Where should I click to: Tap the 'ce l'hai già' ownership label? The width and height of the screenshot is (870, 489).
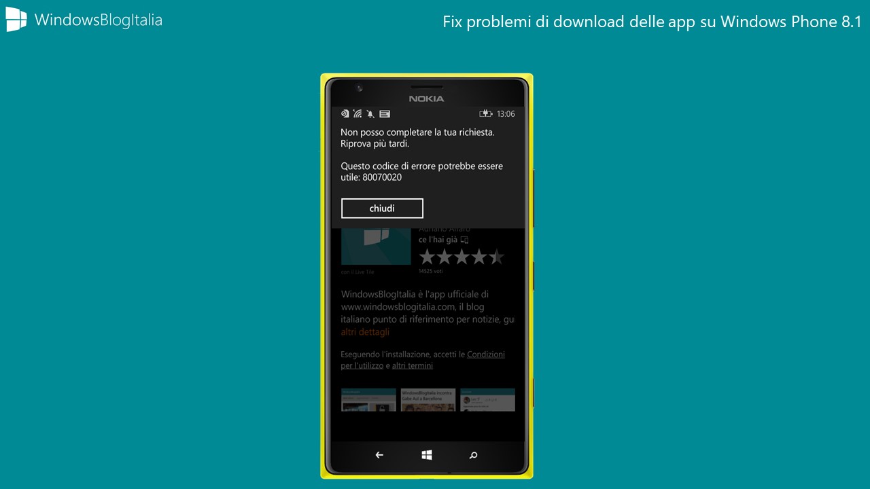point(438,240)
